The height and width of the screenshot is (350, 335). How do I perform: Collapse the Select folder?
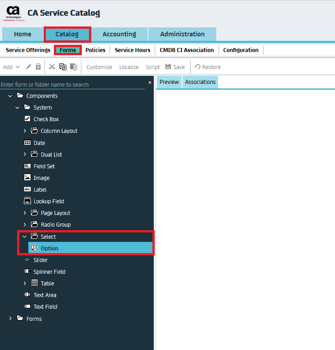point(25,236)
